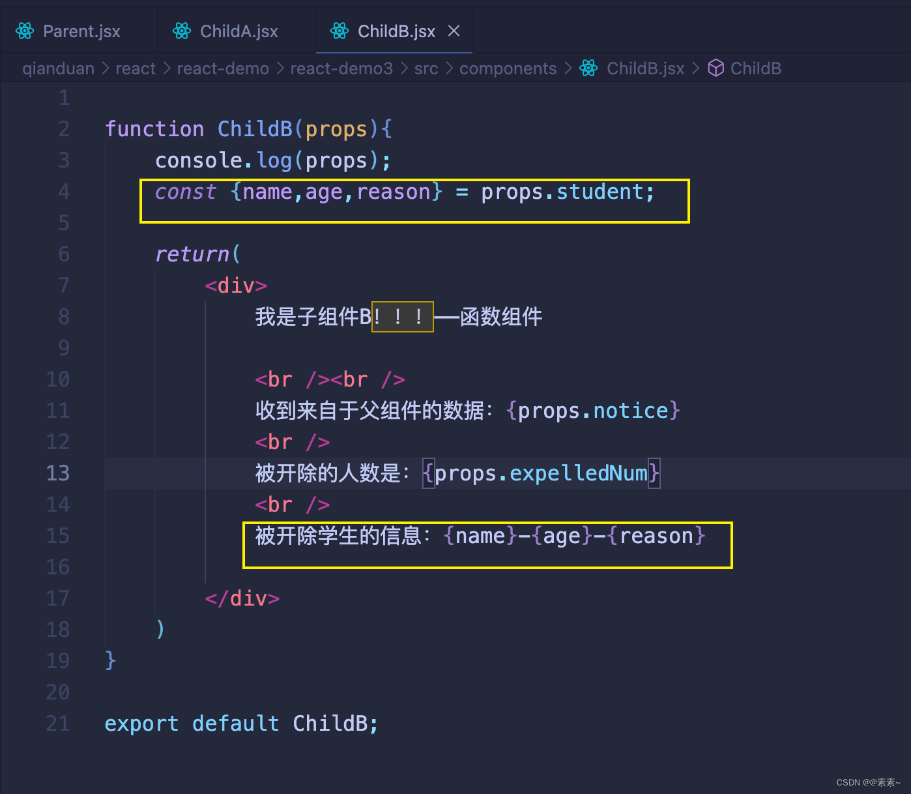Image resolution: width=911 pixels, height=794 pixels.
Task: Click the <br /> tag on line 14
Action: 293,505
